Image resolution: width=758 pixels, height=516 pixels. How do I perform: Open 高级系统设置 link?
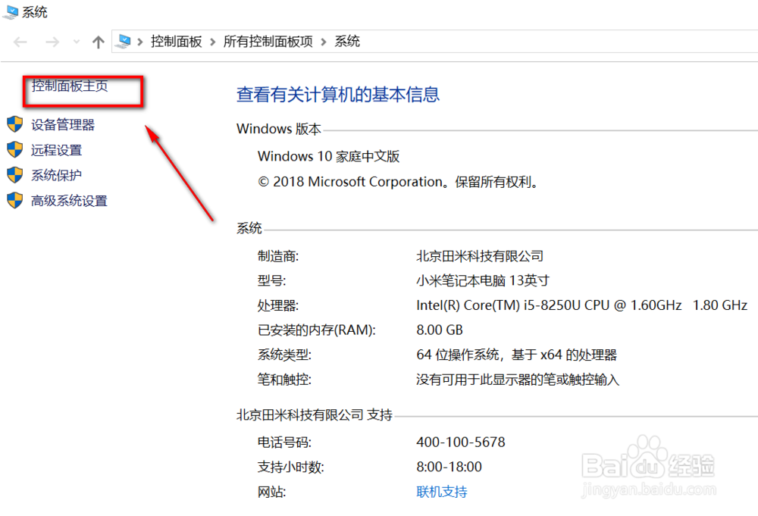tap(69, 201)
